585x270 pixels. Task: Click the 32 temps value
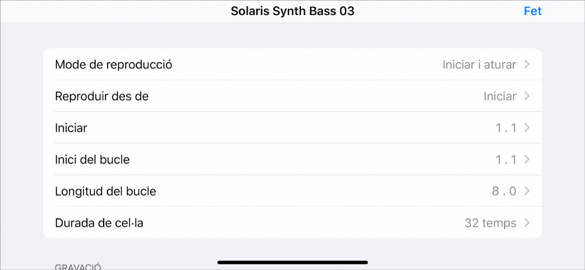(x=490, y=222)
